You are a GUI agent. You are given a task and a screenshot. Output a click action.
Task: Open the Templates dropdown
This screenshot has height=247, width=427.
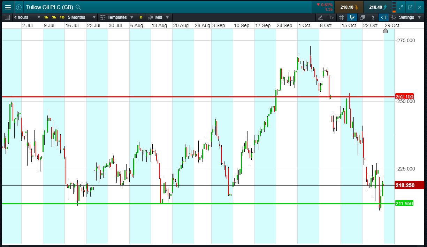tap(117, 17)
